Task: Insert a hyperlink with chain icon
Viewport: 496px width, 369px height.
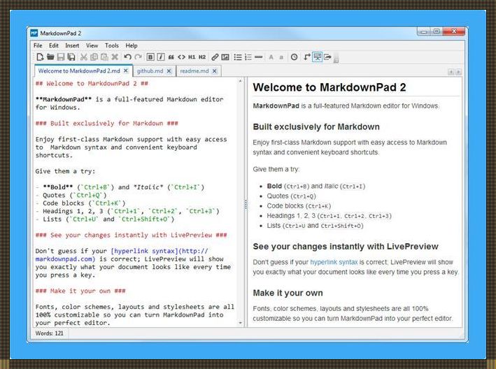Action: tap(215, 57)
